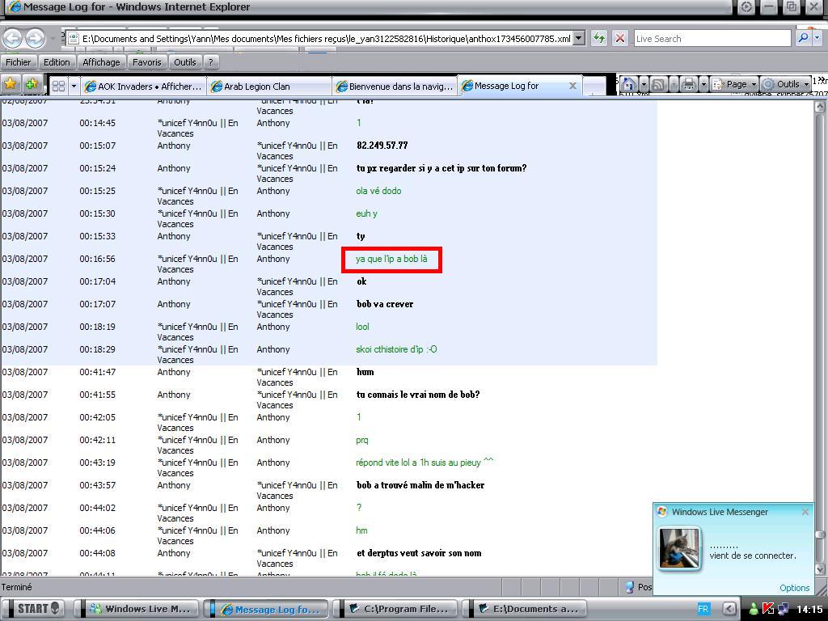This screenshot has height=621, width=828.
Task: Open a new blank tab
Action: [x=594, y=87]
